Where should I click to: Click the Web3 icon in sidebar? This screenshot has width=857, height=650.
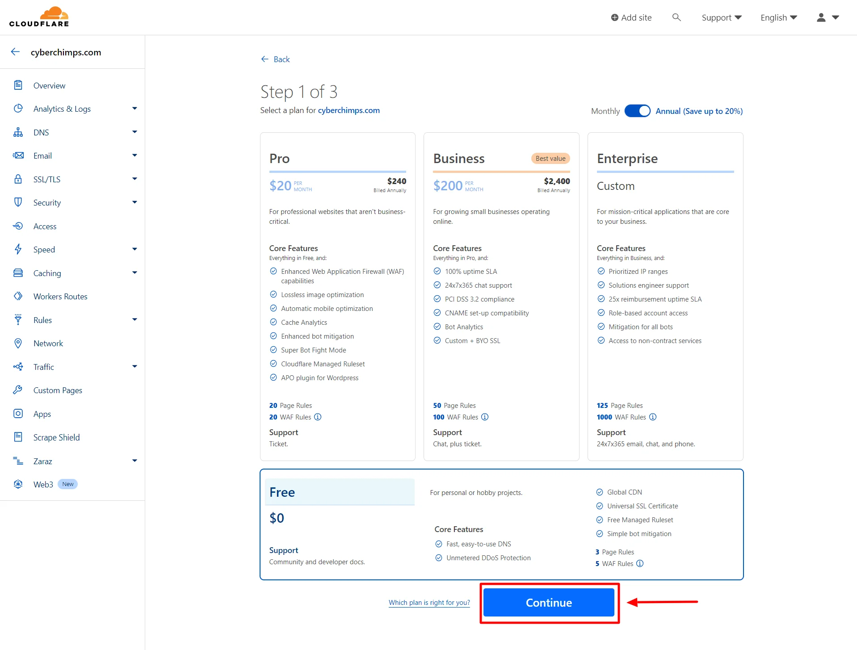pyautogui.click(x=18, y=484)
